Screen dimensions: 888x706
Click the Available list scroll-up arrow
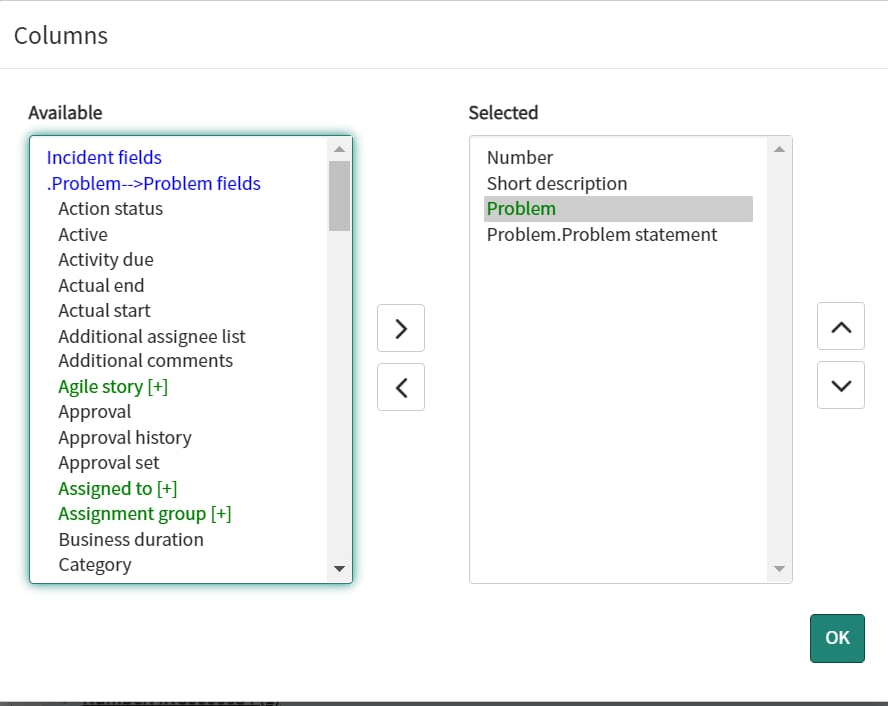(340, 147)
